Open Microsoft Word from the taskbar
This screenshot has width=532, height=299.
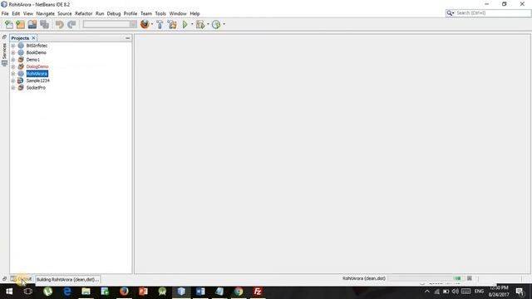(200, 292)
